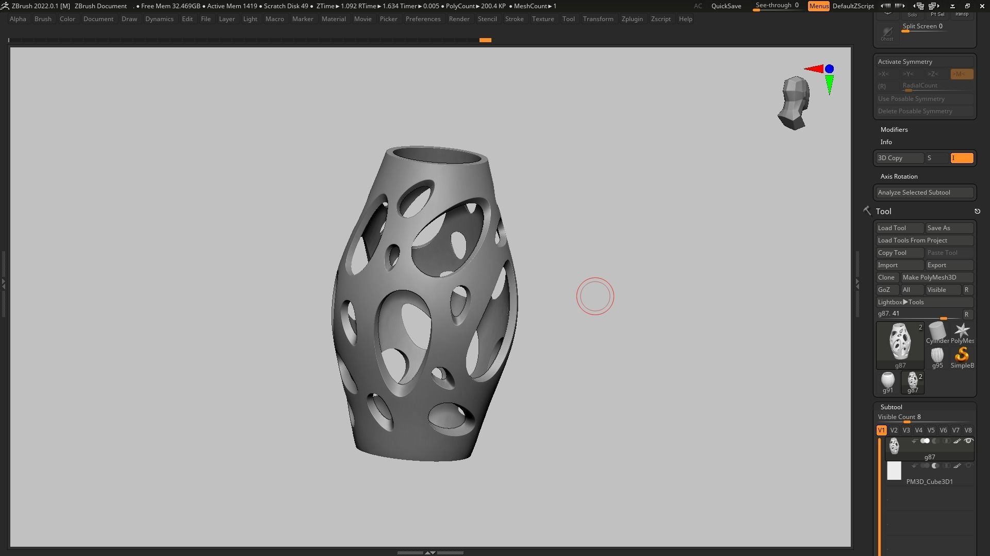The width and height of the screenshot is (990, 556).
Task: Click Make PolyMesh3D button
Action: click(x=937, y=277)
